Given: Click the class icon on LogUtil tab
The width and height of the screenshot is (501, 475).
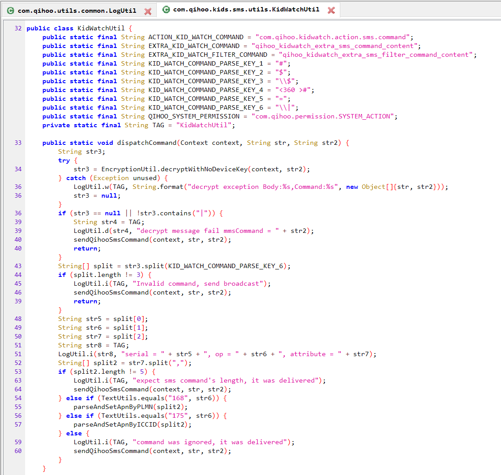Looking at the screenshot, I should point(11,11).
